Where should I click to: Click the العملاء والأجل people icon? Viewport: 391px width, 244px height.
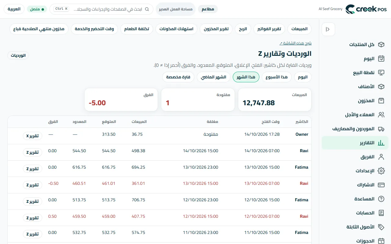tap(381, 115)
